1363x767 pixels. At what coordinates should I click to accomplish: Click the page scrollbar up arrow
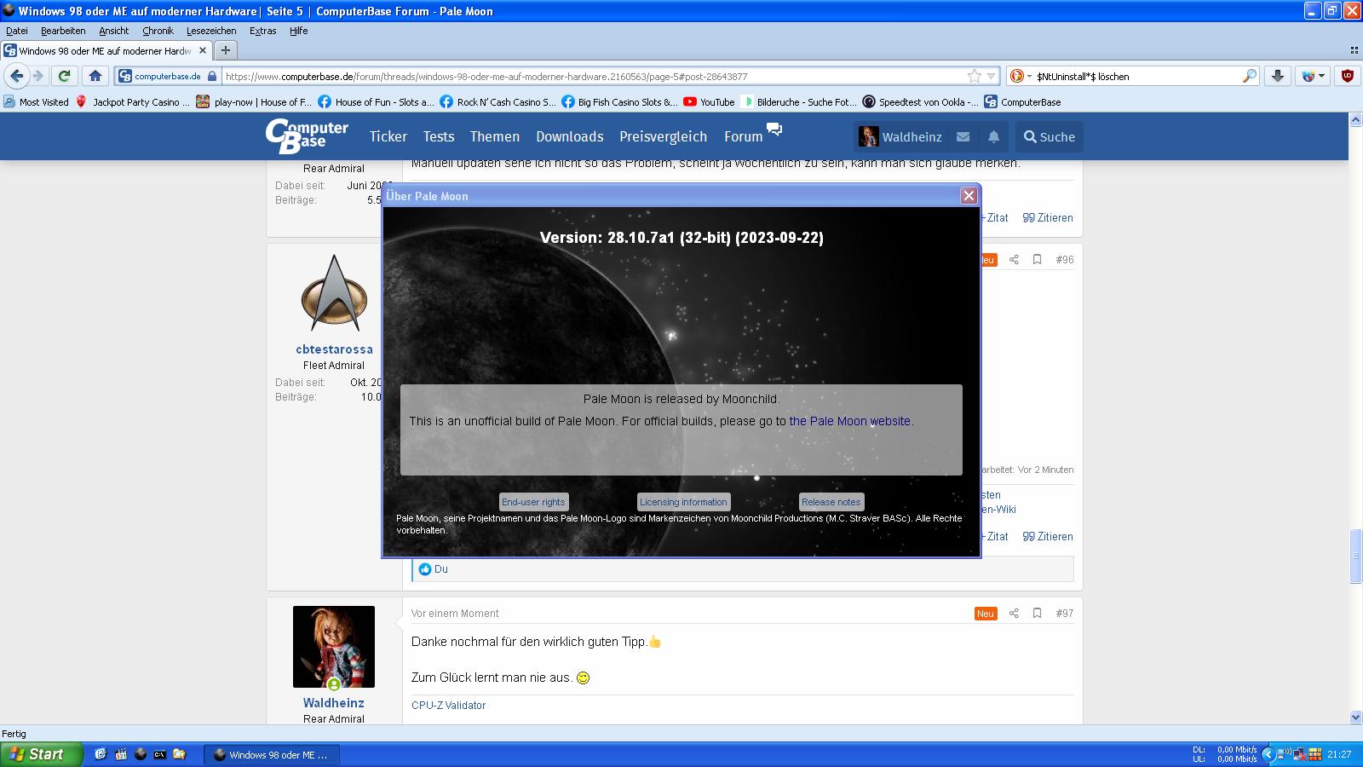point(1355,118)
